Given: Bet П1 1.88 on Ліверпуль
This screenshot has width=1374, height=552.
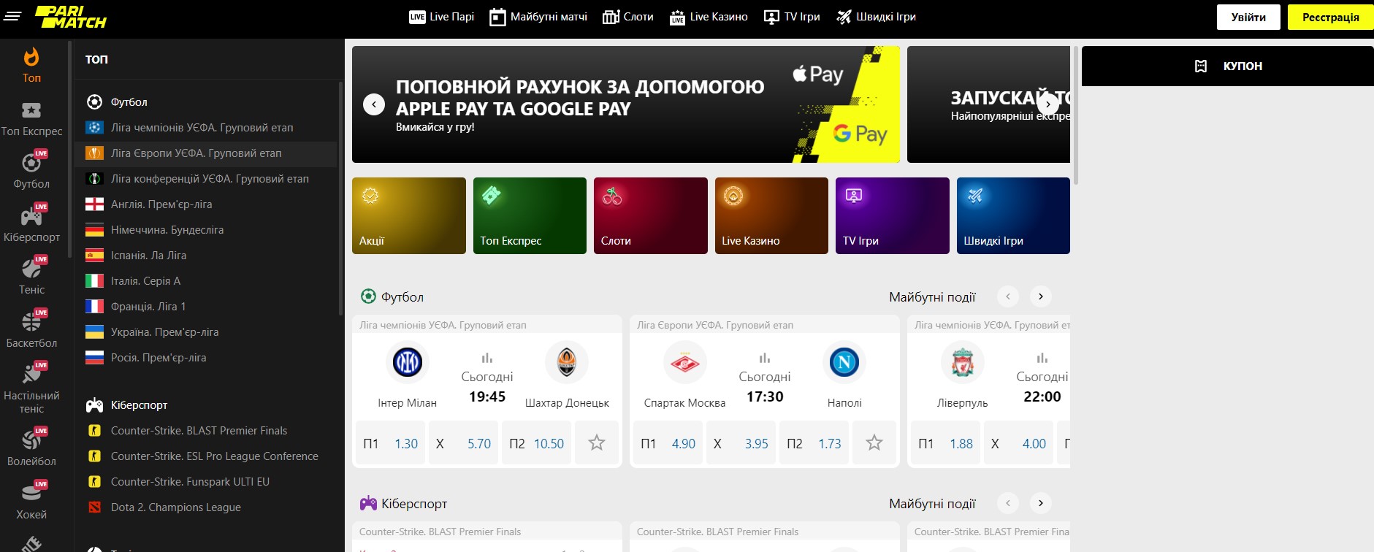Looking at the screenshot, I should [945, 443].
